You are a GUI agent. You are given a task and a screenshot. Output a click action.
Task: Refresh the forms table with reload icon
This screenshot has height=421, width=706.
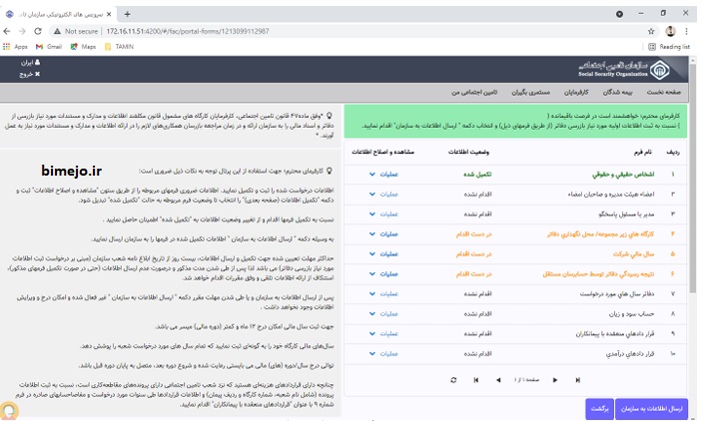tap(453, 380)
